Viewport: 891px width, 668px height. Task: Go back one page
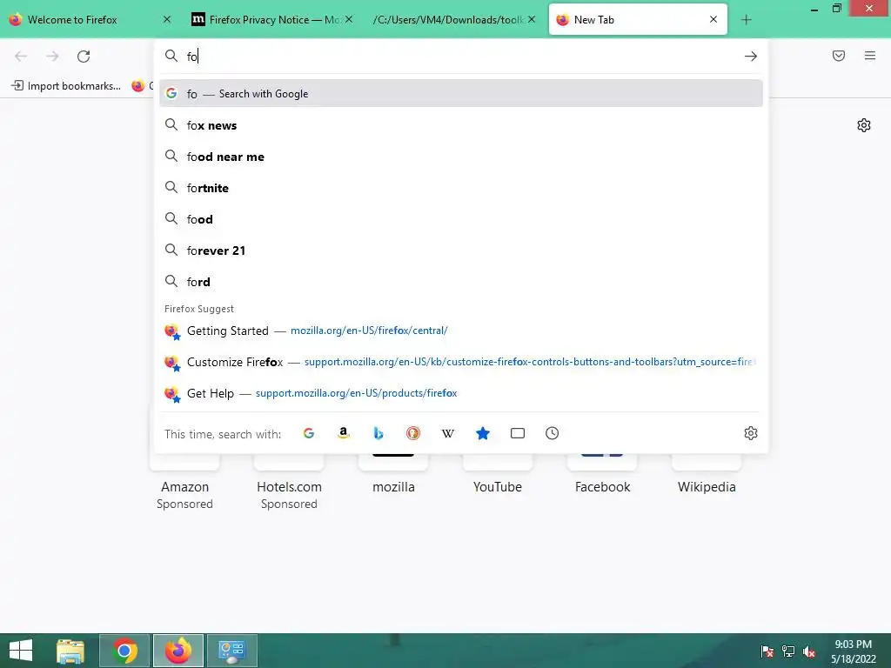tap(21, 57)
